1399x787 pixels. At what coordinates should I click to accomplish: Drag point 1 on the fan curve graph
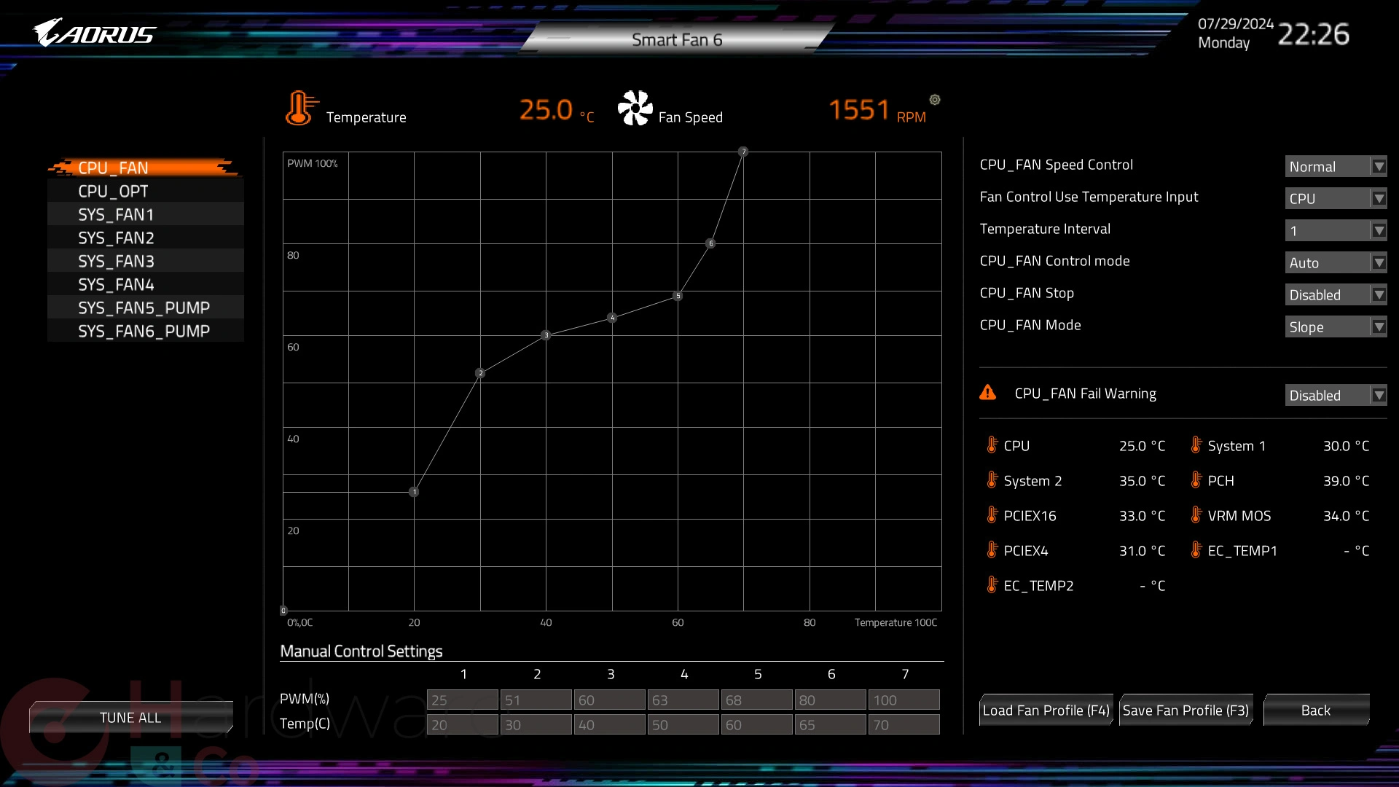414,491
